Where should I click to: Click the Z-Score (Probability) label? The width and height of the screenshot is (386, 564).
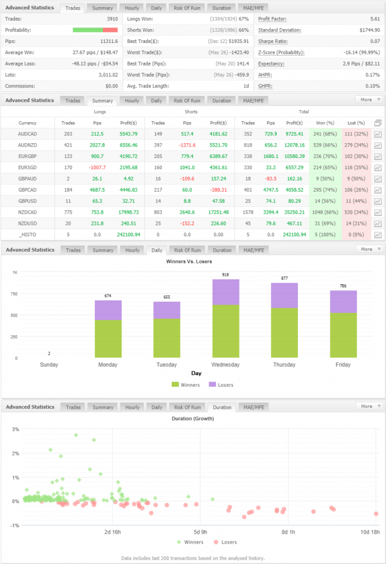pos(281,52)
